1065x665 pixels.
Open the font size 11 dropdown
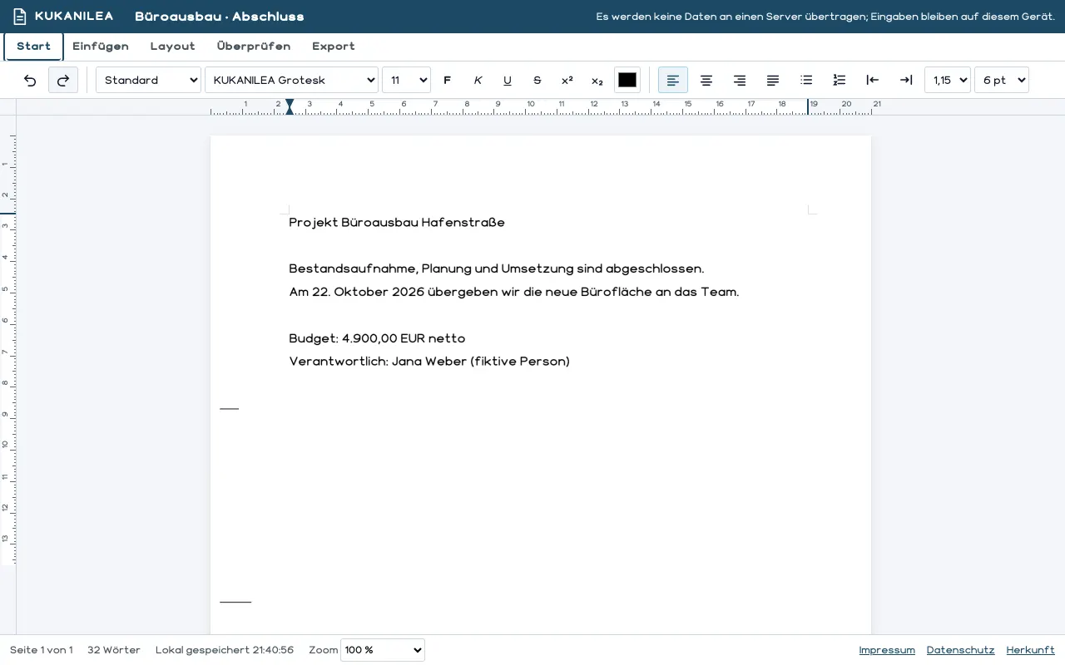click(406, 80)
